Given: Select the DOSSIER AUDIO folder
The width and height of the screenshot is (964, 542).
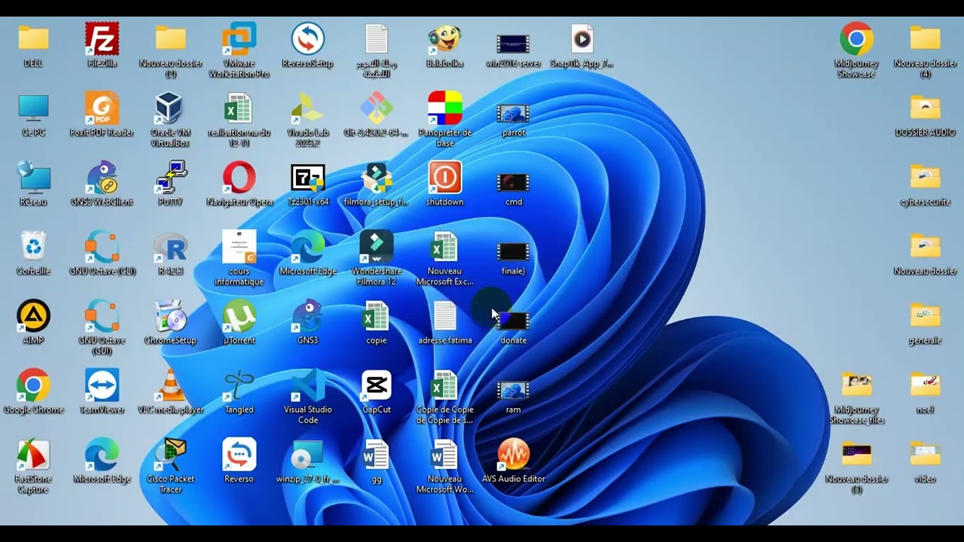Looking at the screenshot, I should [925, 108].
